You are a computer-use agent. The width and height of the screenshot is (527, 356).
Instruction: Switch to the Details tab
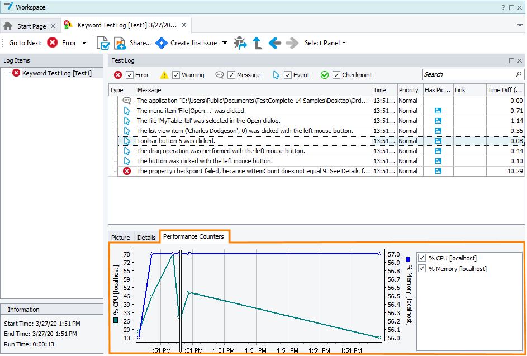click(x=146, y=238)
